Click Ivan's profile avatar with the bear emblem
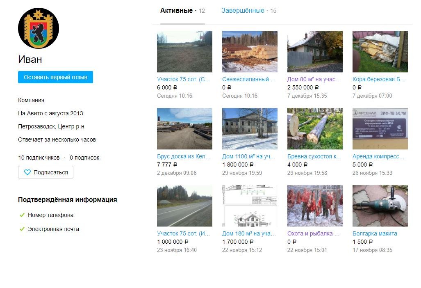 coord(39,28)
